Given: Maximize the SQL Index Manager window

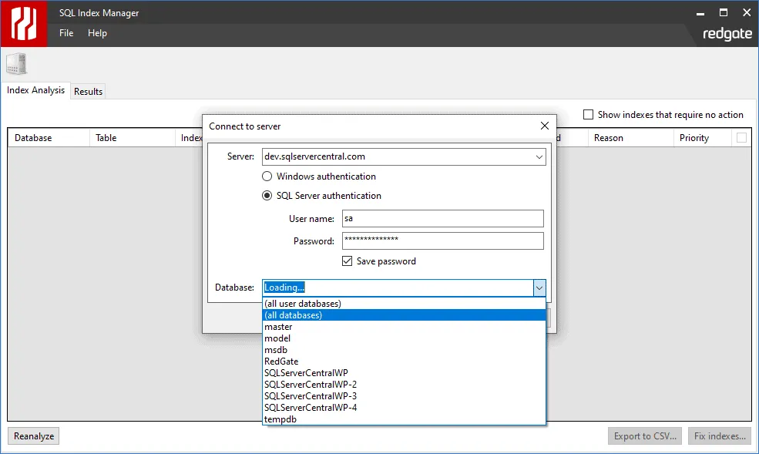Looking at the screenshot, I should click(x=724, y=13).
